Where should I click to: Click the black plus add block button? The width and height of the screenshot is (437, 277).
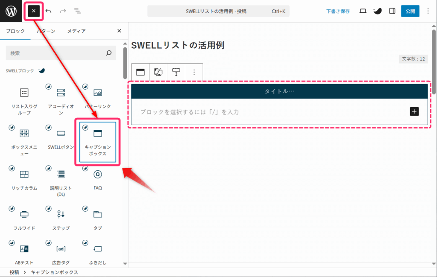(414, 111)
